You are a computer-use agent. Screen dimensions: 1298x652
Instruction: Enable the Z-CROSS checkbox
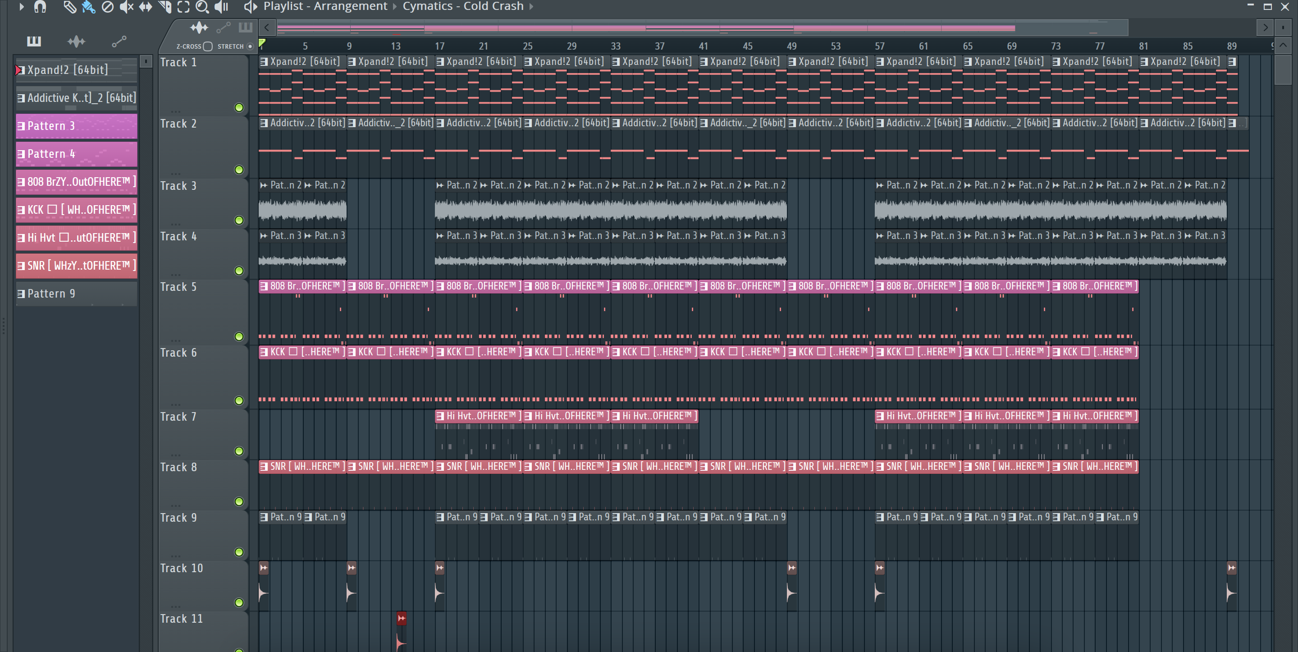(x=208, y=46)
